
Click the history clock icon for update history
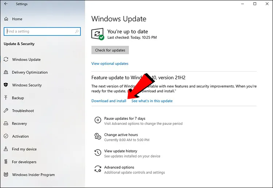pos(98,152)
